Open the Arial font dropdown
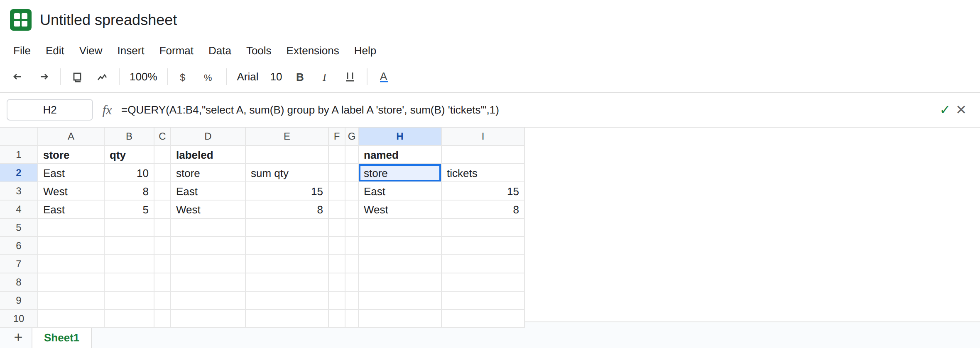 [247, 77]
